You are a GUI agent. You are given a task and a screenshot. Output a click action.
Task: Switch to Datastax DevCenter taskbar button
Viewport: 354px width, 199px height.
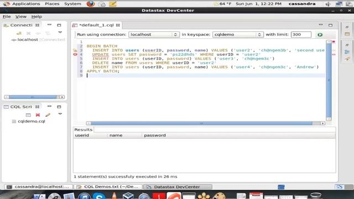[178, 187]
